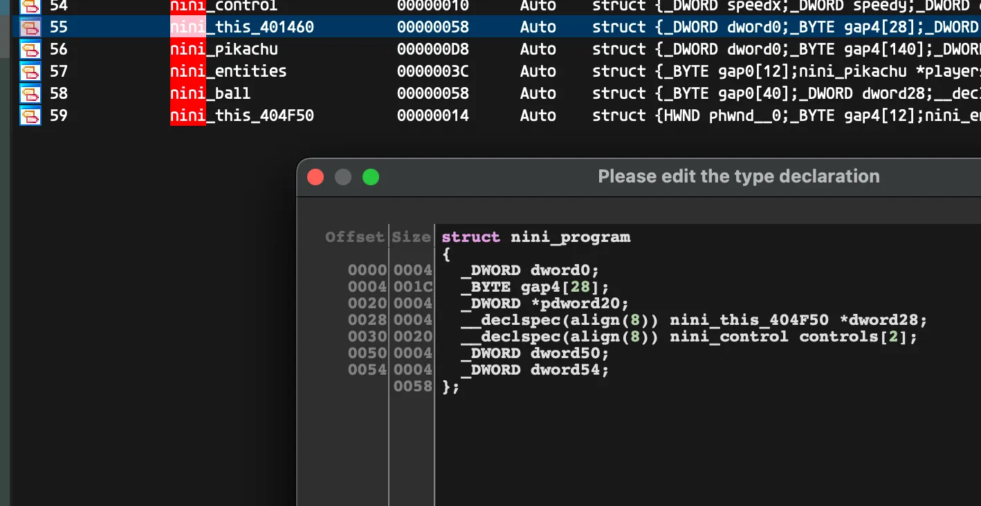The width and height of the screenshot is (981, 506).
Task: Click size value 00000010
Action: pyautogui.click(x=433, y=6)
